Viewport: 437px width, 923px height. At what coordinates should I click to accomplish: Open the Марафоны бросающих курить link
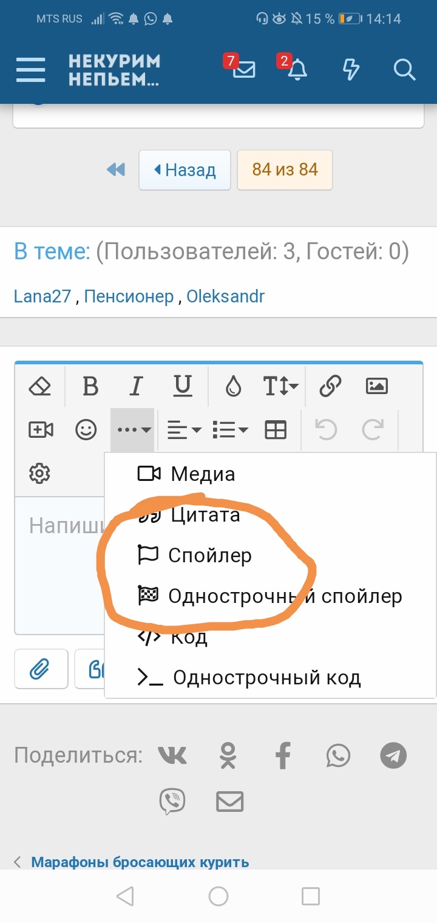(140, 862)
